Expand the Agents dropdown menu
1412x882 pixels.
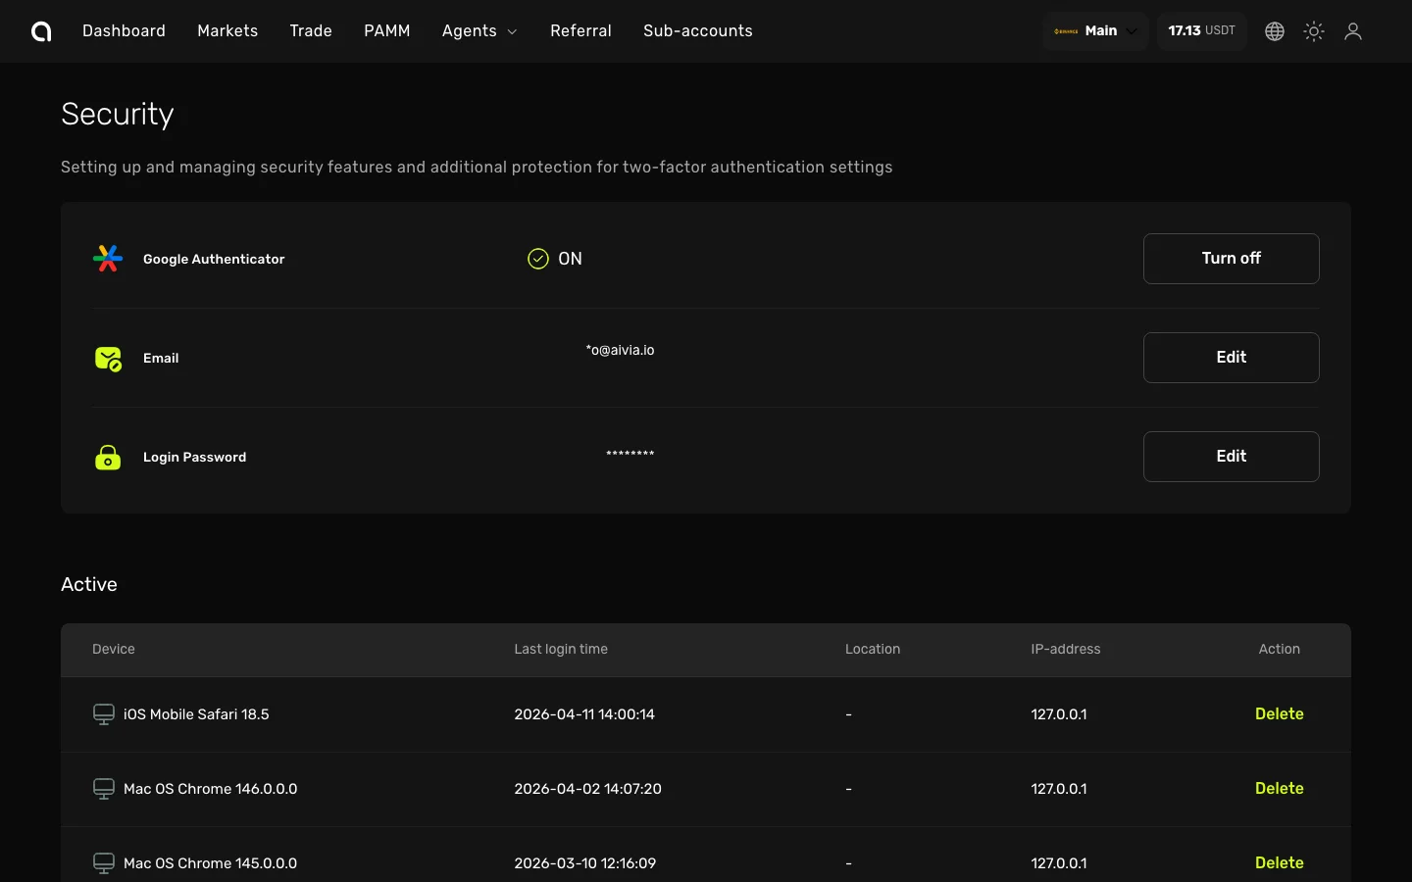tap(479, 31)
